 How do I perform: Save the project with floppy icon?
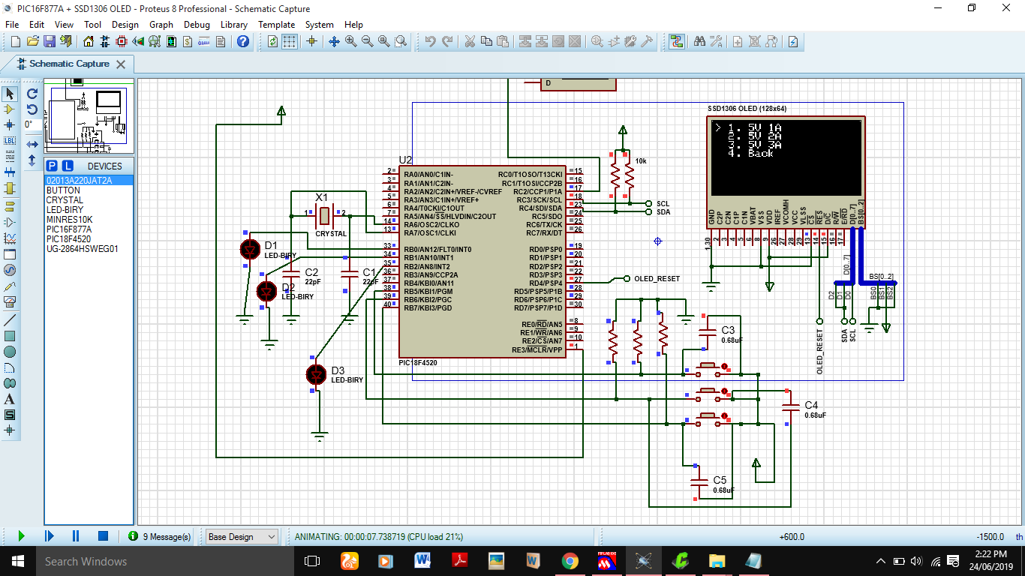(49, 41)
